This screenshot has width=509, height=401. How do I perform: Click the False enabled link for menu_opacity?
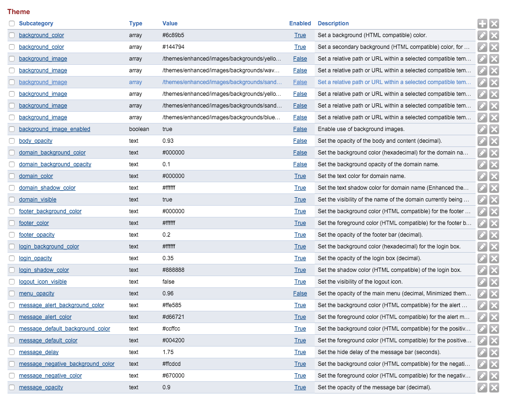300,293
